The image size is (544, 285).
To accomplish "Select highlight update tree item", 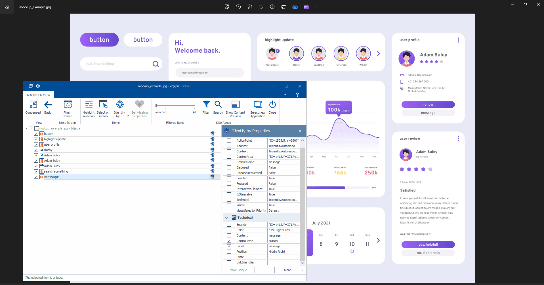I will (55, 139).
